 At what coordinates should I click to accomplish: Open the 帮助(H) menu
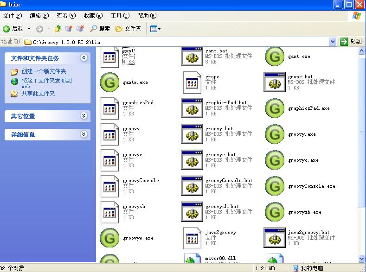pos(147,16)
